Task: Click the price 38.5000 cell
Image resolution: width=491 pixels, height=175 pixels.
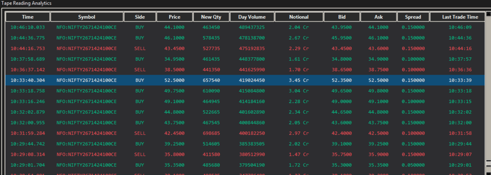Action: [174, 70]
